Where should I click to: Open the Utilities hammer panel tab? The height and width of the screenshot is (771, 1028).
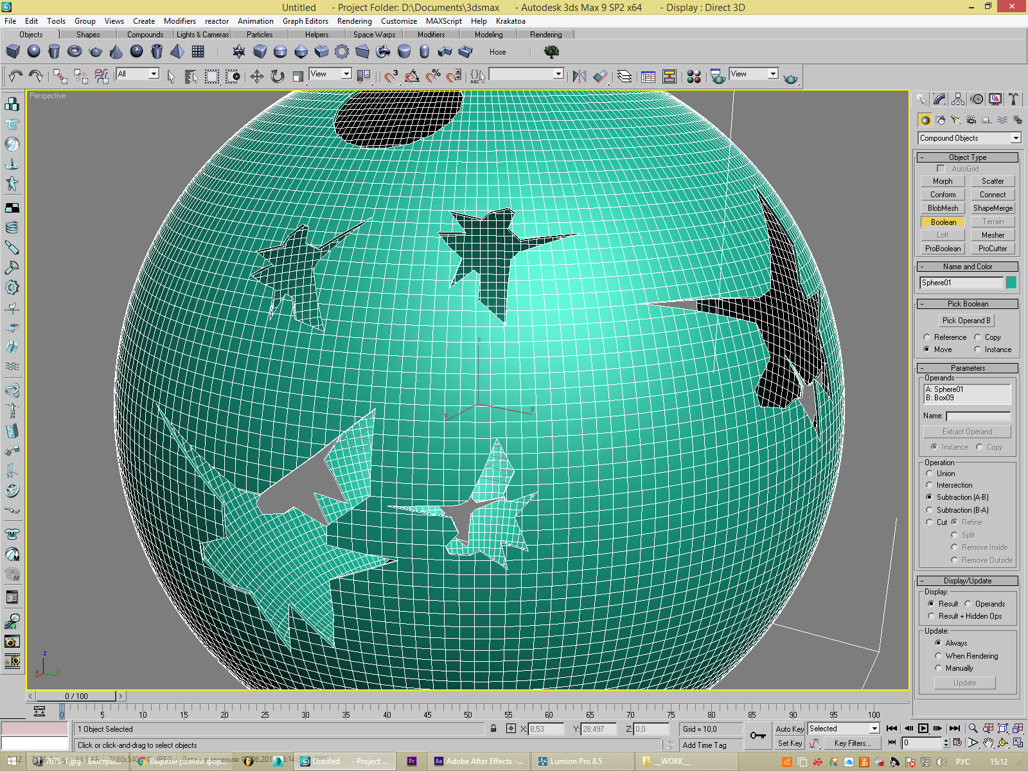point(1013,99)
